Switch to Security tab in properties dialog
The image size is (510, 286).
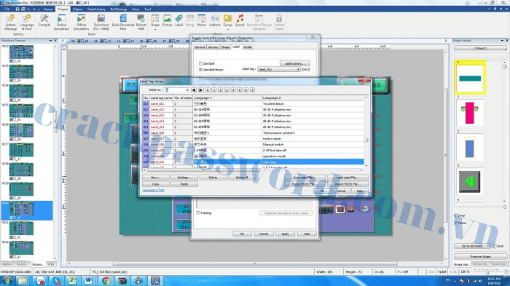pos(213,47)
